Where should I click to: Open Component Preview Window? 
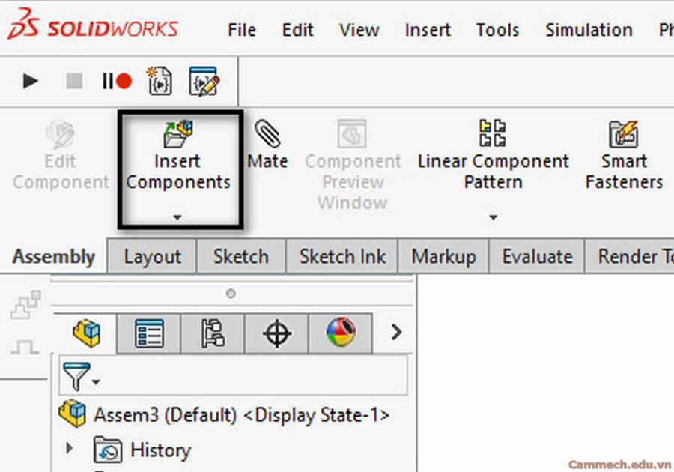click(353, 165)
